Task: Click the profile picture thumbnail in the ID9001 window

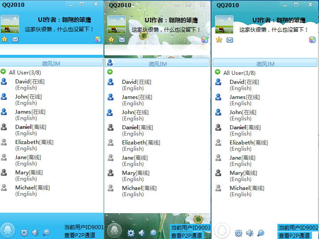Action: tap(10, 24)
